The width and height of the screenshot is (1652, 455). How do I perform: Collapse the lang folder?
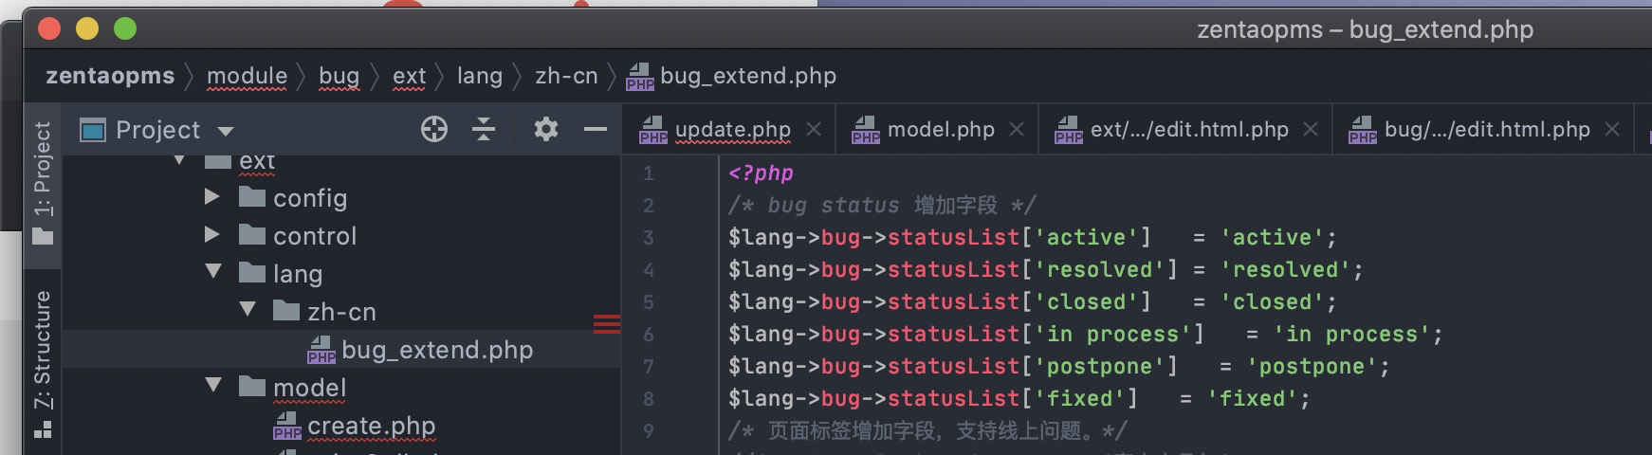tap(213, 272)
